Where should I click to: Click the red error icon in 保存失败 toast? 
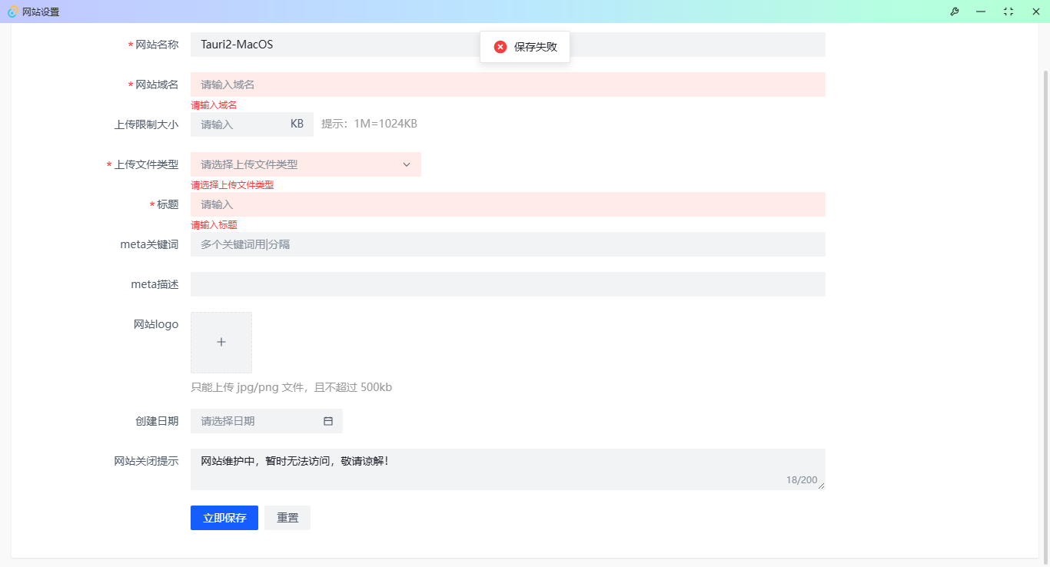(x=500, y=47)
